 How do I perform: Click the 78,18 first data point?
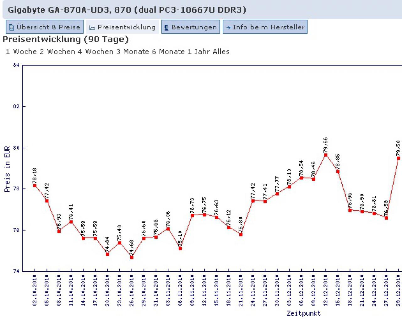pos(35,186)
